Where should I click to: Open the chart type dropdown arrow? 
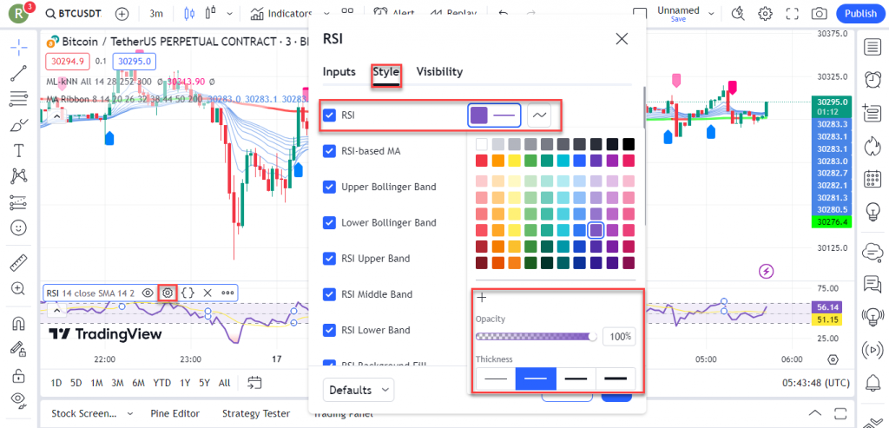click(x=229, y=14)
